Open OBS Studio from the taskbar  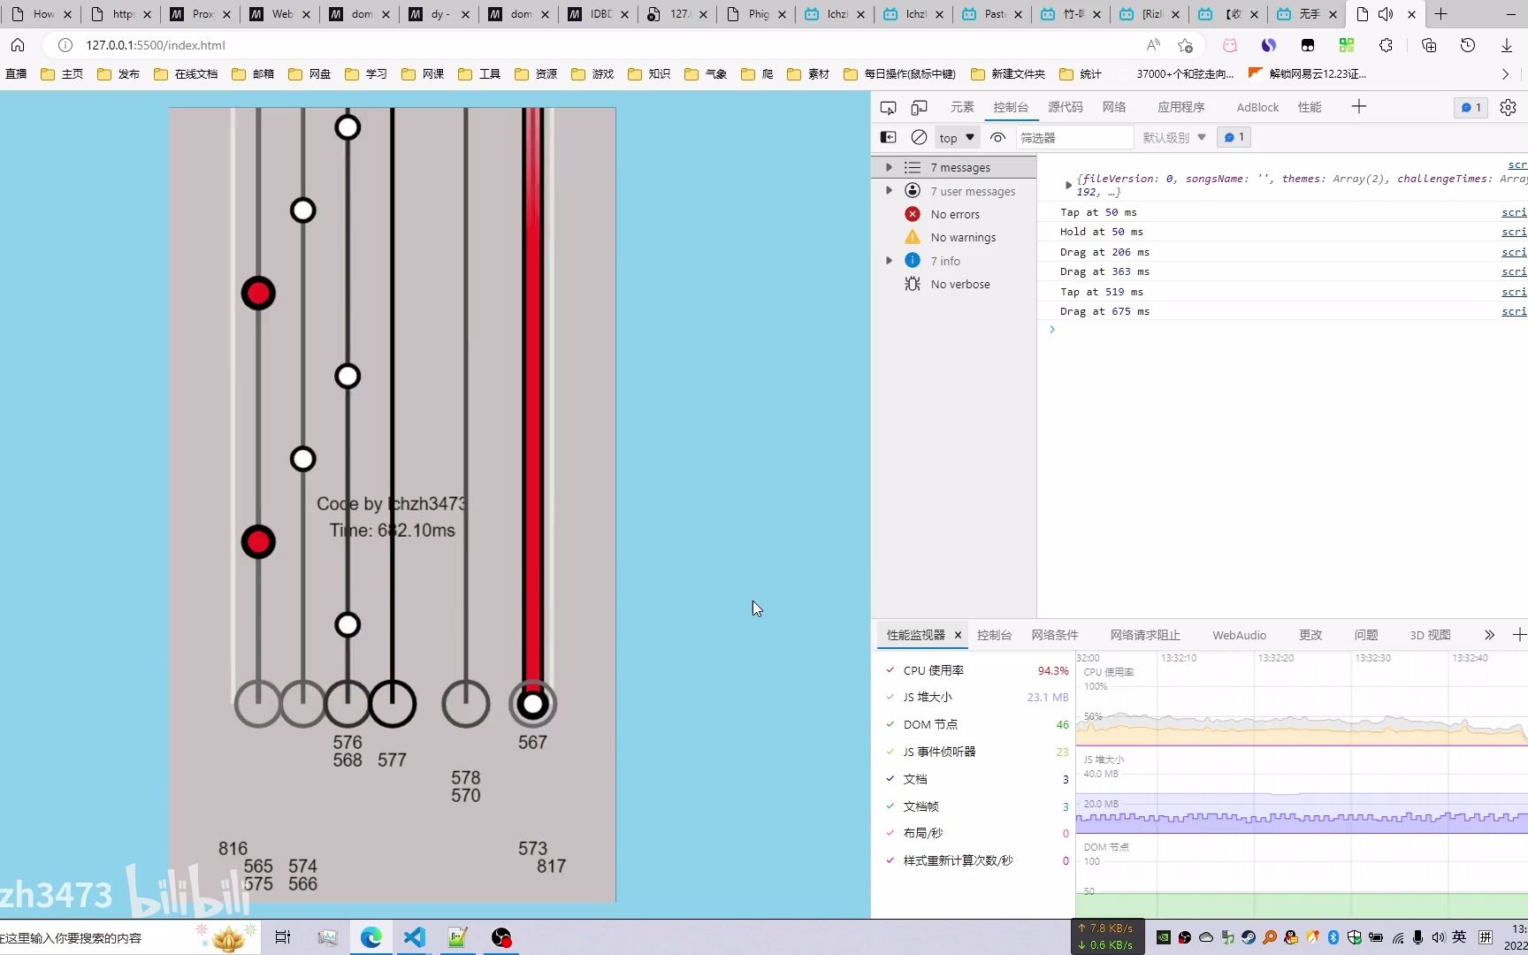point(501,937)
